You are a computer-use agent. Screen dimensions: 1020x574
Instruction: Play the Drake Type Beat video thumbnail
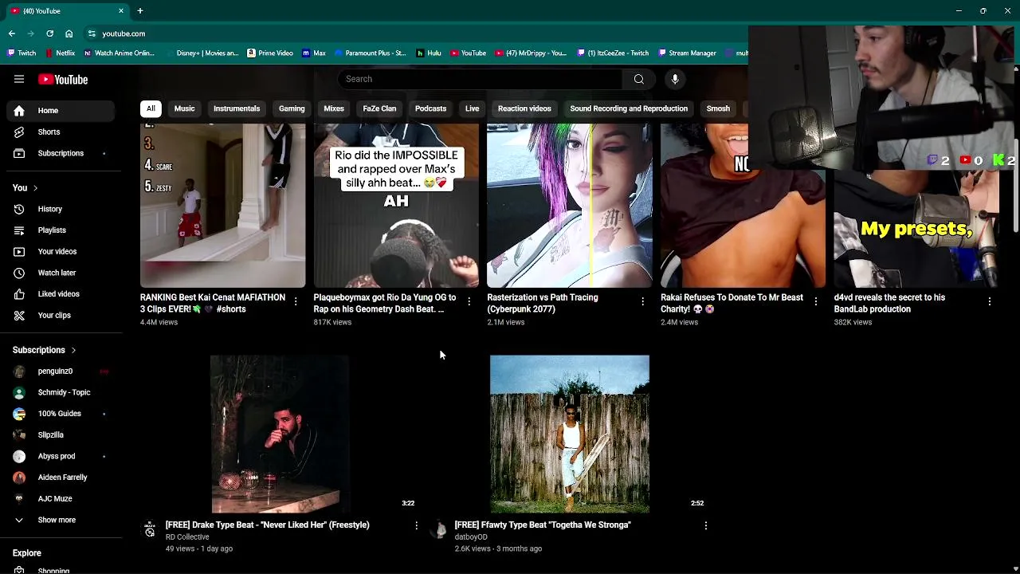(x=279, y=434)
